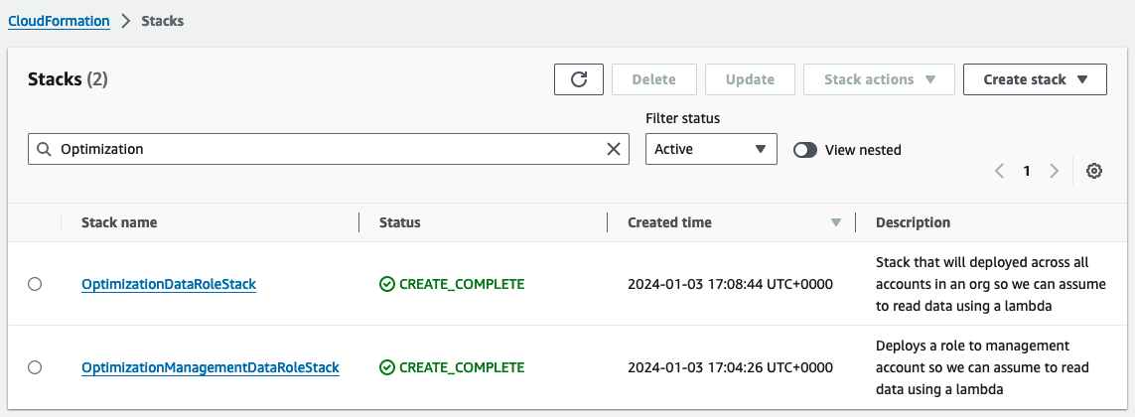Click the Delete button

[653, 79]
